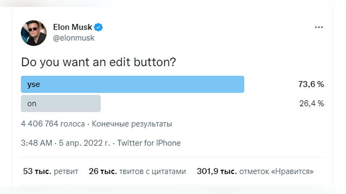Open the "отметок «Нравится»" likes list
This screenshot has height=194, width=346.
point(277,172)
